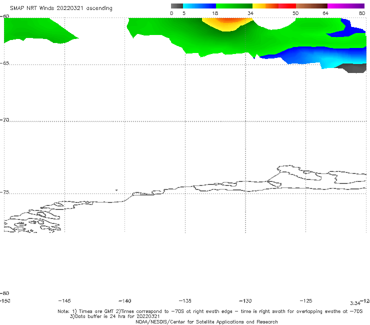Click the longitude label '-135'
The image size is (370, 325).
pos(185,301)
